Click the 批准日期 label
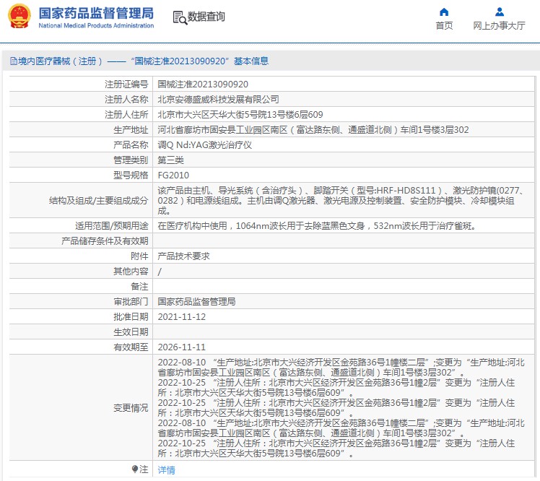This screenshot has width=540, height=481. (131, 317)
